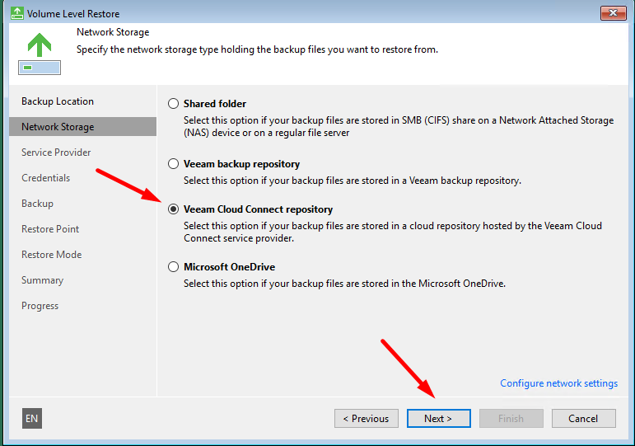This screenshot has height=446, width=635.
Task: Go to the Credentials step
Action: point(46,178)
